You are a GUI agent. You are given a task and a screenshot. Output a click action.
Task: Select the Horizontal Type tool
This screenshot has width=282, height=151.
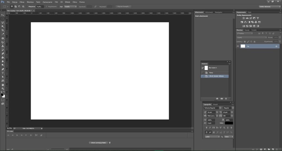coord(3,73)
